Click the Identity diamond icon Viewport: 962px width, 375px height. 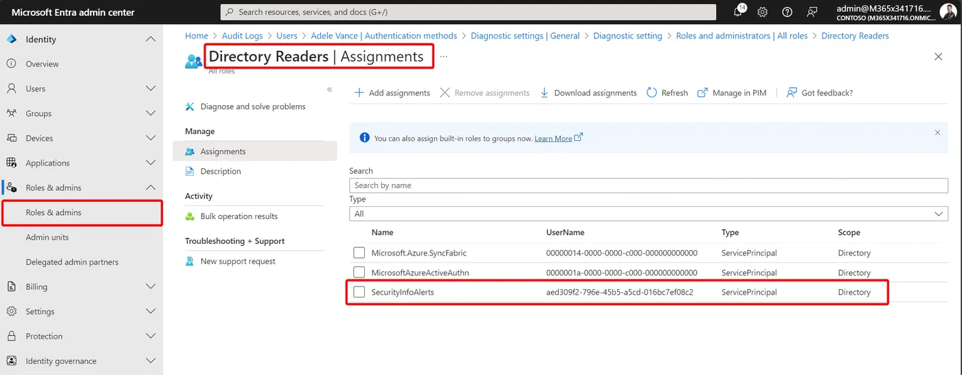point(12,39)
